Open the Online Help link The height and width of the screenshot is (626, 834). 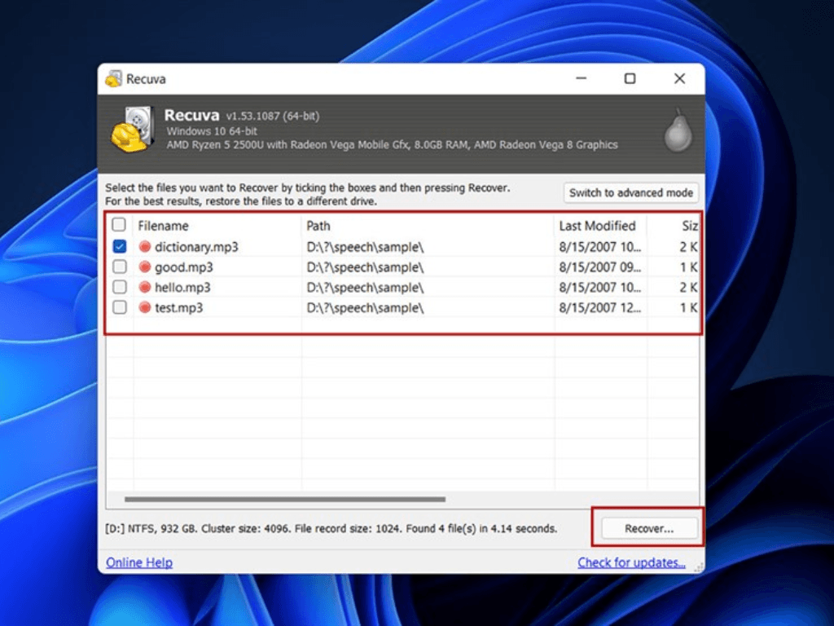tap(139, 562)
